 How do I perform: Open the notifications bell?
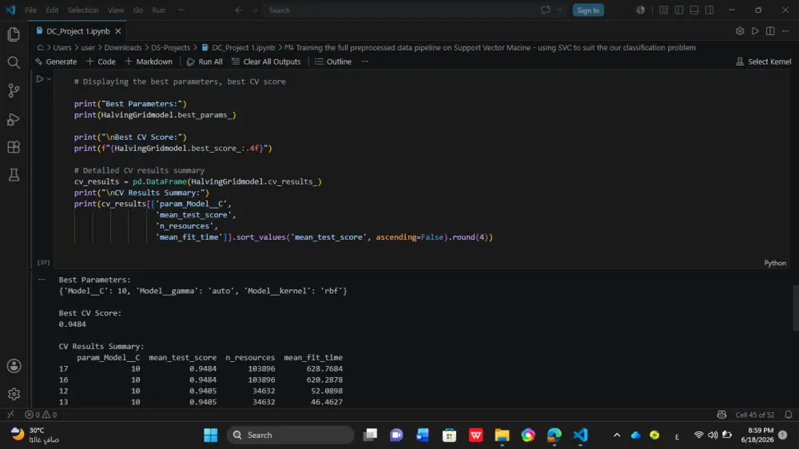coord(789,415)
